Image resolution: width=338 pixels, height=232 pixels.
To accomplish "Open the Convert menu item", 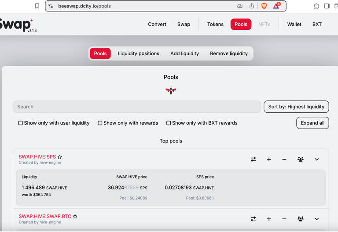I will pyautogui.click(x=157, y=24).
